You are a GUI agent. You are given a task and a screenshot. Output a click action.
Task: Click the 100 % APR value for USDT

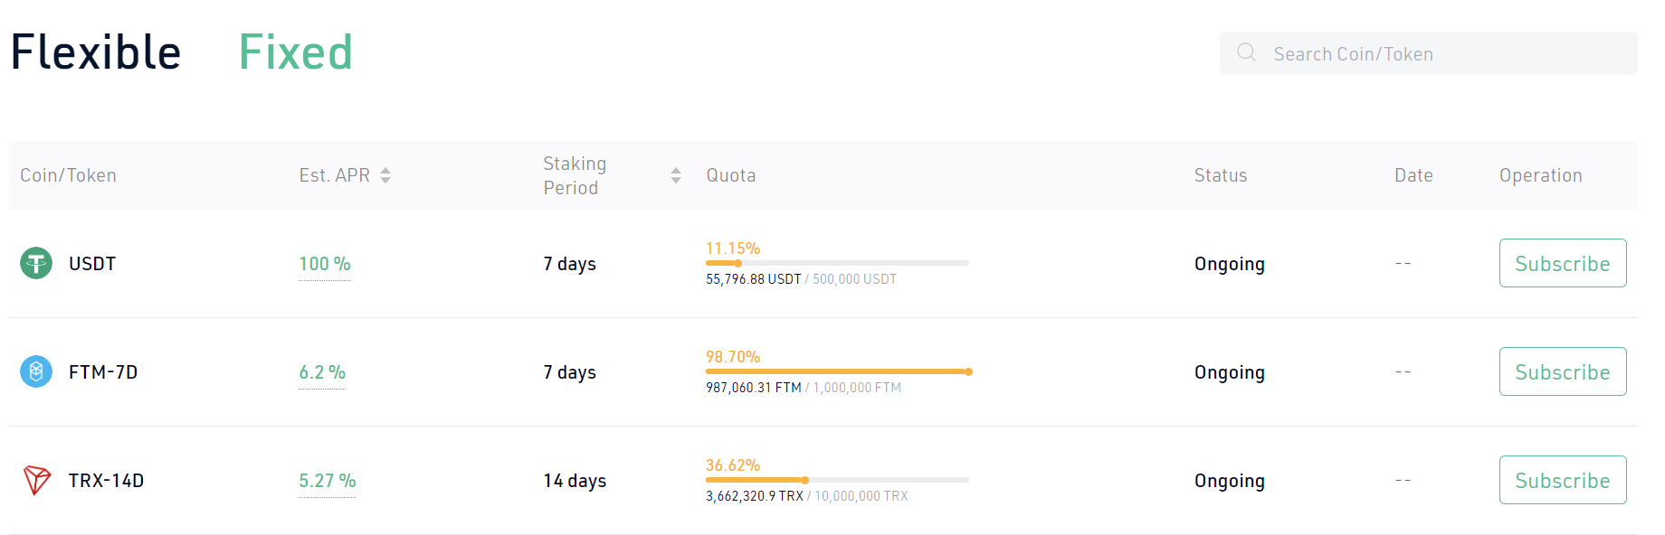coord(325,264)
